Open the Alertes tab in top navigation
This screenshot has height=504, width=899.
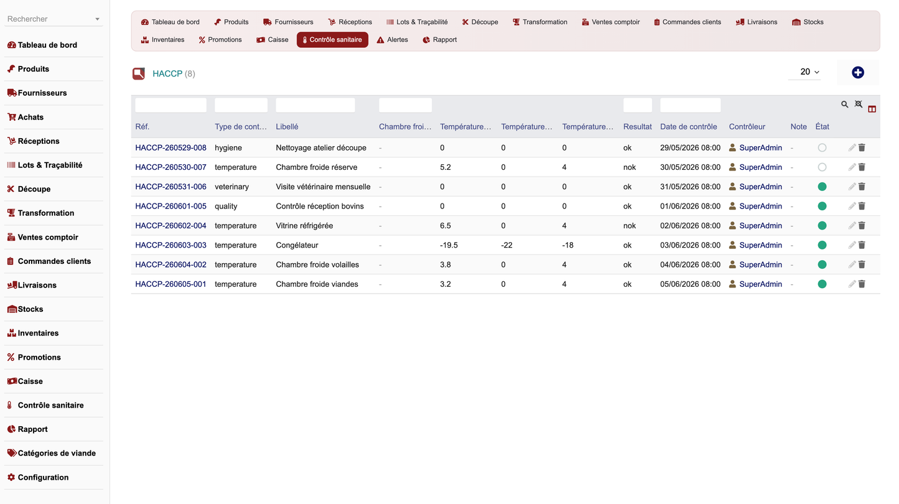(393, 40)
